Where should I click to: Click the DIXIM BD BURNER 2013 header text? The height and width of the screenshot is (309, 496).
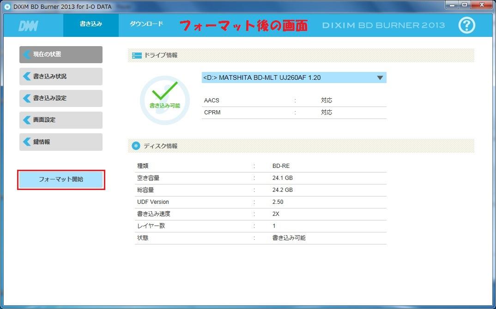click(383, 25)
